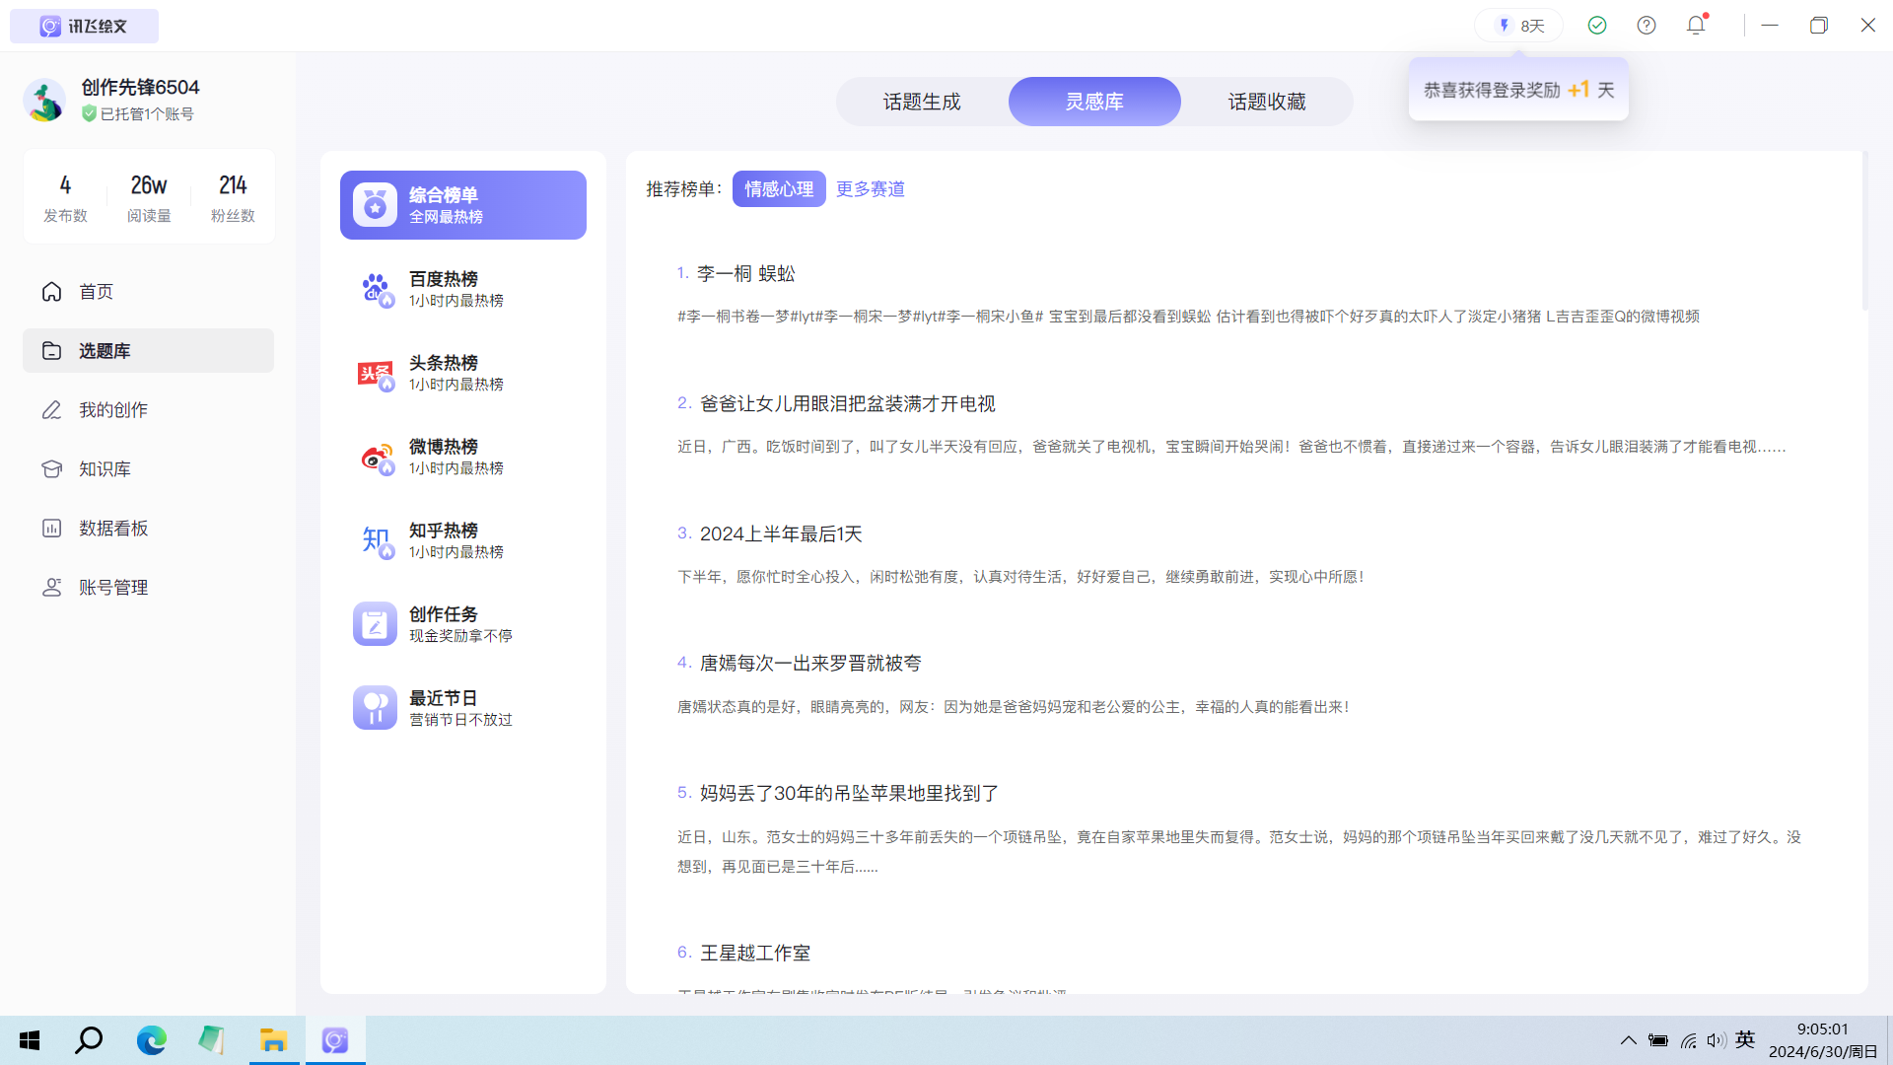Show hidden icons in system tray
This screenshot has width=1893, height=1065.
[1628, 1040]
